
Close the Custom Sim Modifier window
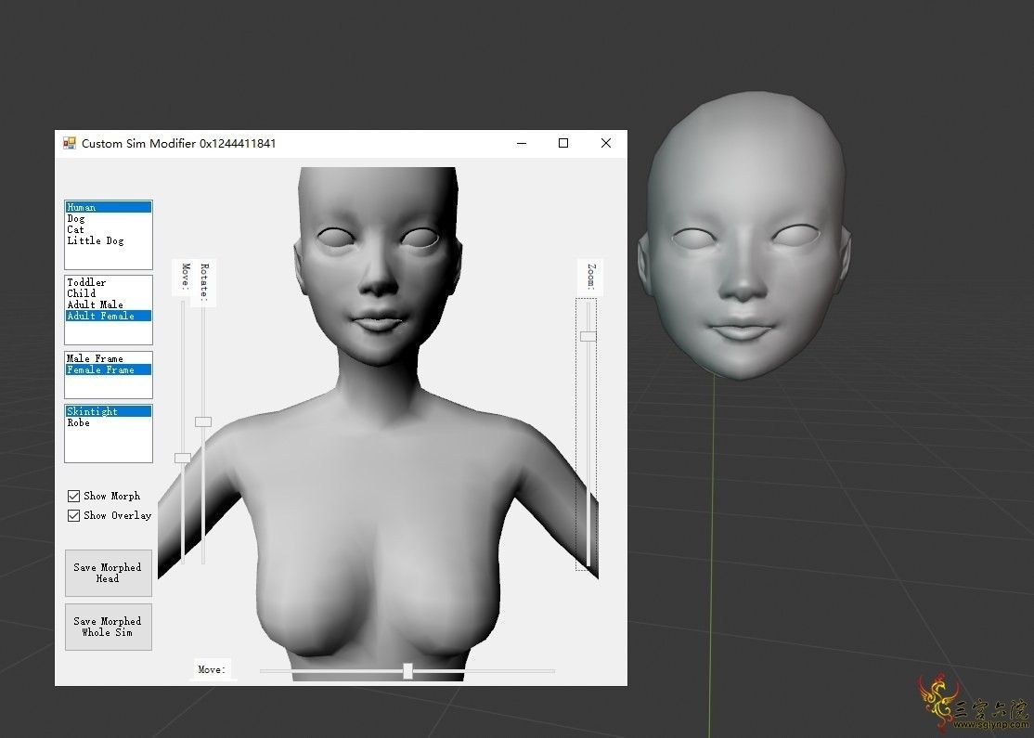[606, 143]
